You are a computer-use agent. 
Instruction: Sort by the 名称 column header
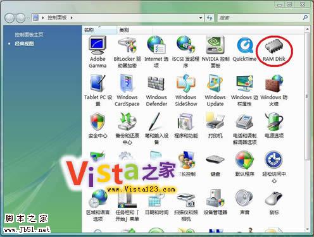coord(99,30)
